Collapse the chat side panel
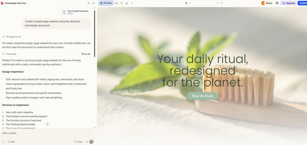Viewport: 307px width, 145px height. coord(93,3)
